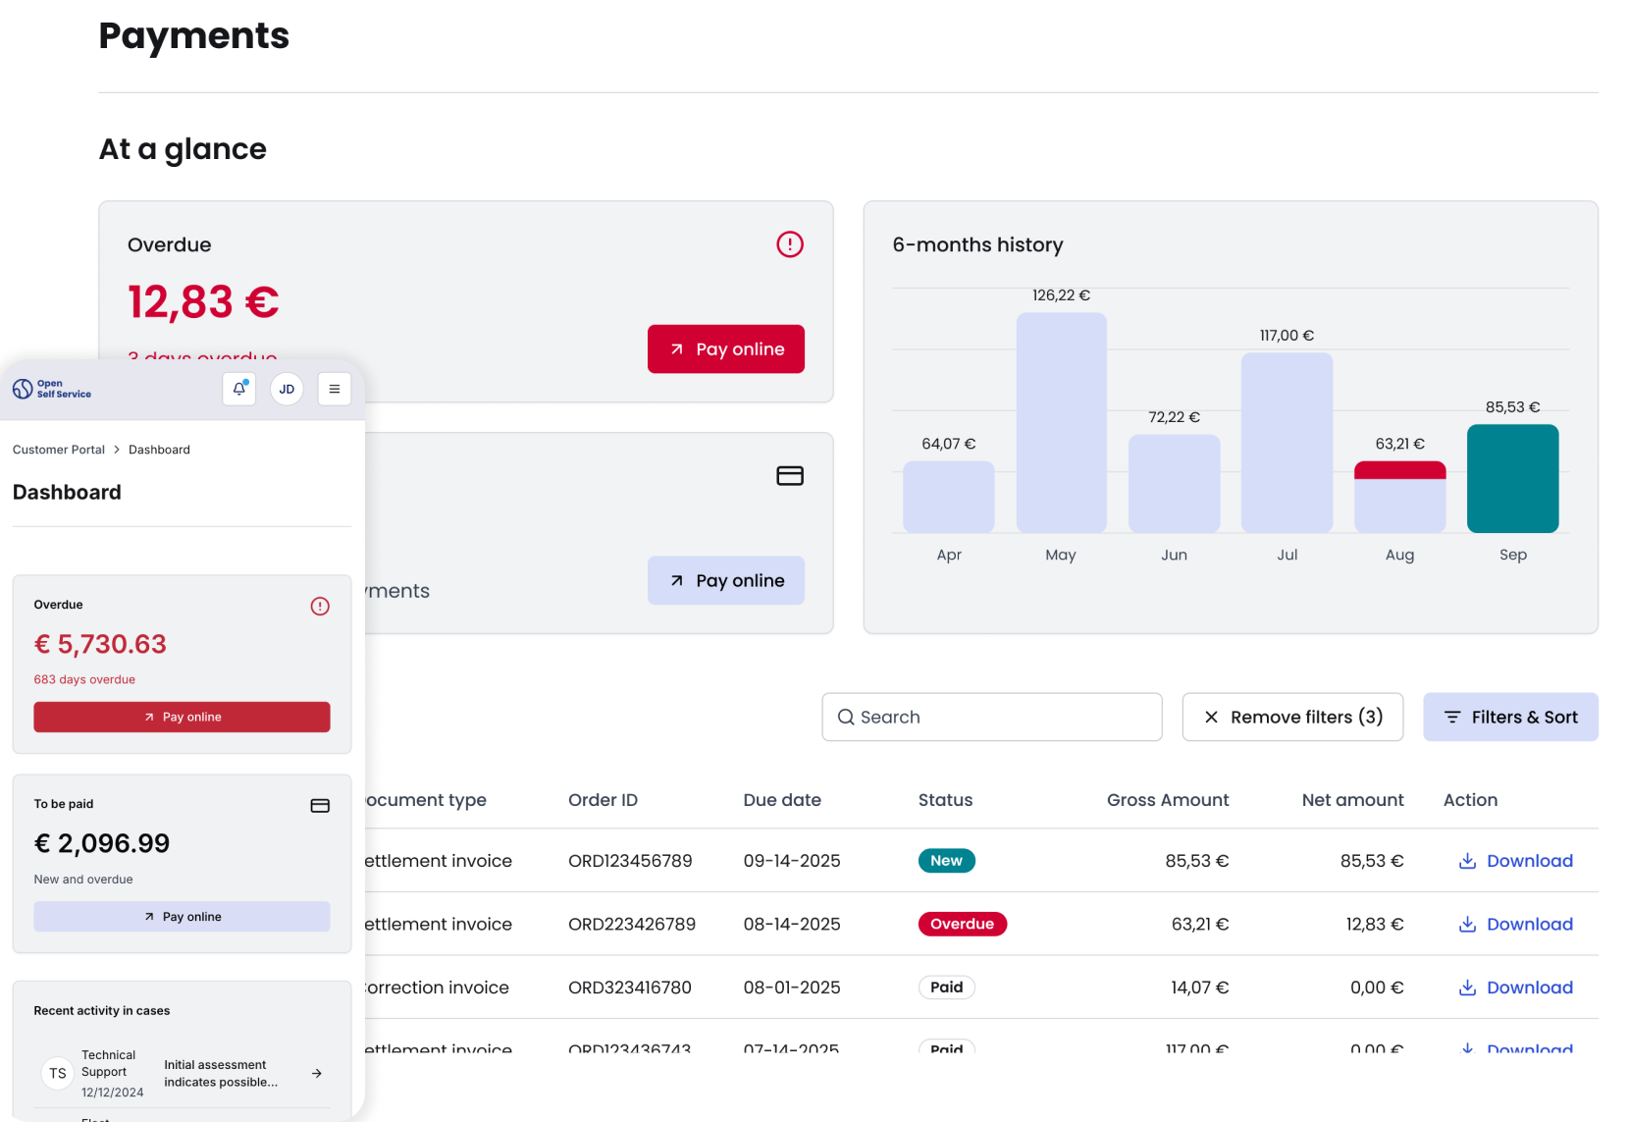Image resolution: width=1628 pixels, height=1122 pixels.
Task: Open notifications via the bell icon
Action: (x=238, y=389)
